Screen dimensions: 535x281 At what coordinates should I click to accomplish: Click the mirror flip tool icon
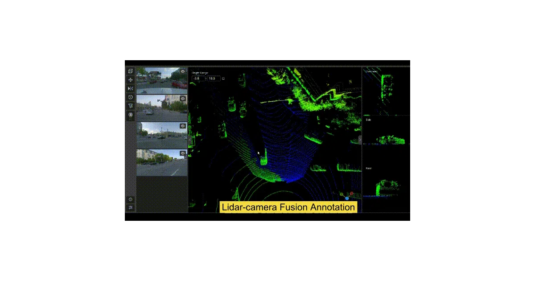pyautogui.click(x=131, y=88)
